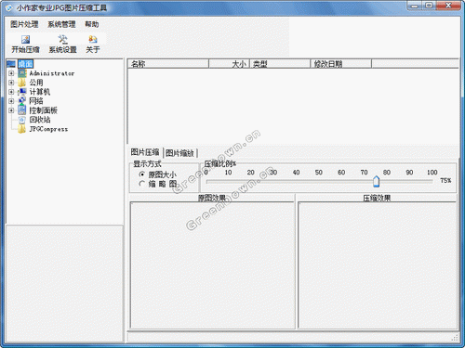Open the 图片处理 menu

(24, 24)
